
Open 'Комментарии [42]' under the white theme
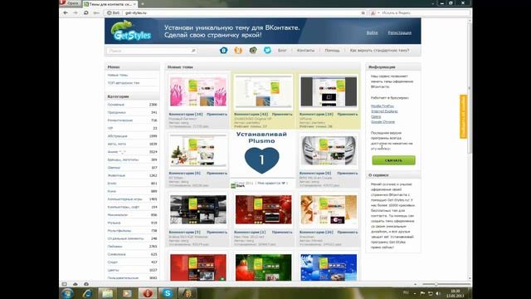tap(251, 115)
